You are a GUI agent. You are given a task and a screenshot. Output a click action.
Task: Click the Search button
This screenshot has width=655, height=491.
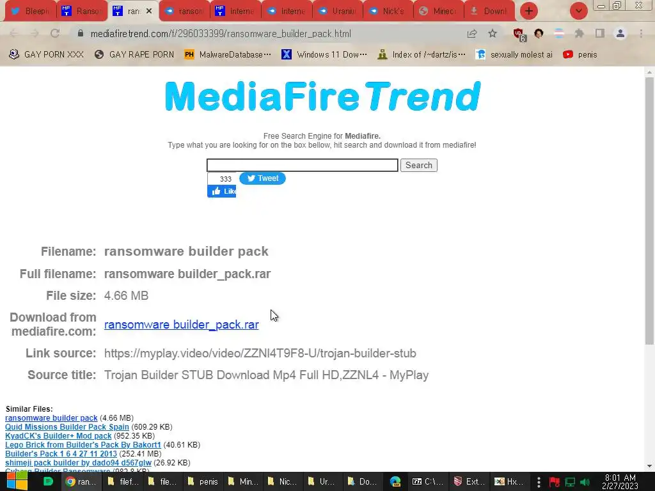coord(418,165)
